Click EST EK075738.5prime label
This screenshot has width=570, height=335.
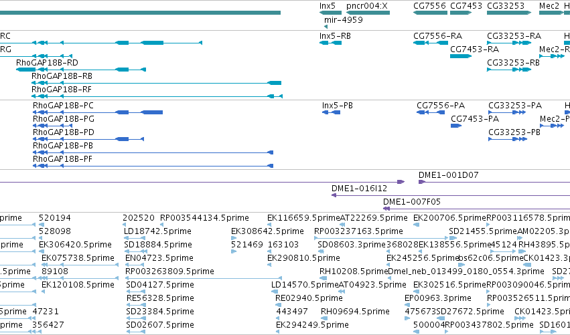78,258
